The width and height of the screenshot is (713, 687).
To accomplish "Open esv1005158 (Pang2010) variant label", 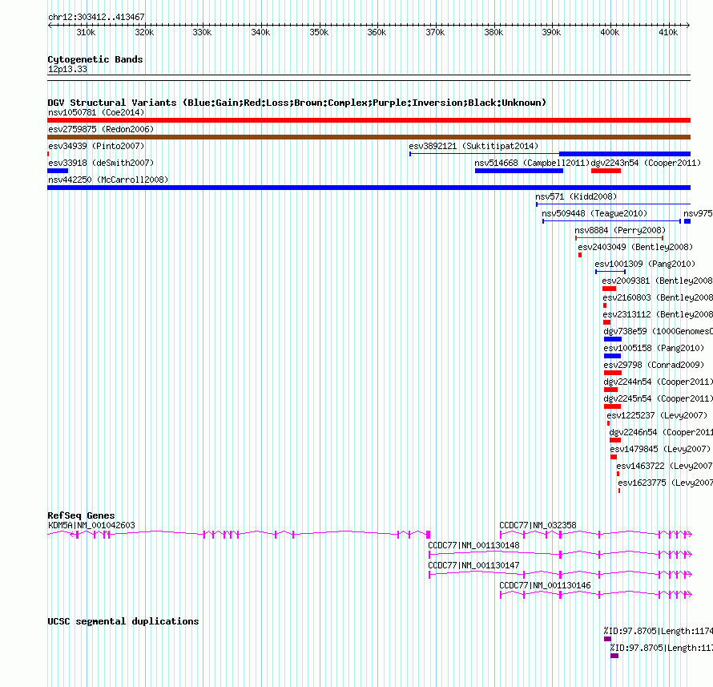I will point(654,348).
